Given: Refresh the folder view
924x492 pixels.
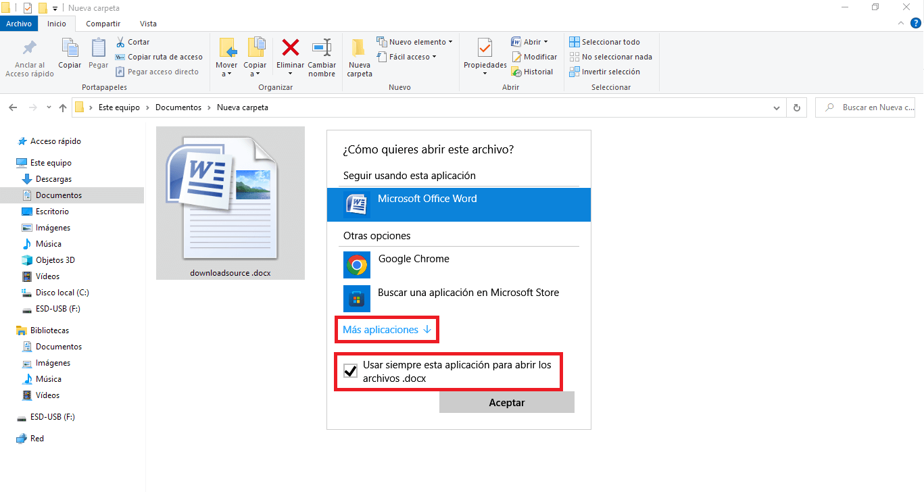Looking at the screenshot, I should pos(797,107).
